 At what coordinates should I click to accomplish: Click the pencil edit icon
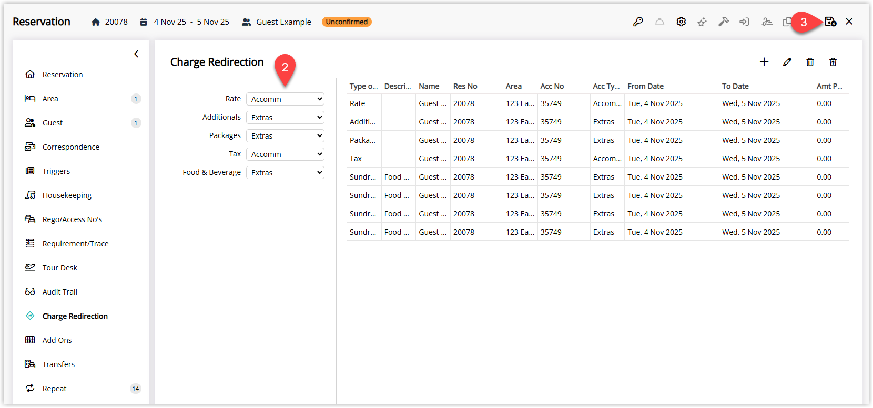(x=787, y=62)
